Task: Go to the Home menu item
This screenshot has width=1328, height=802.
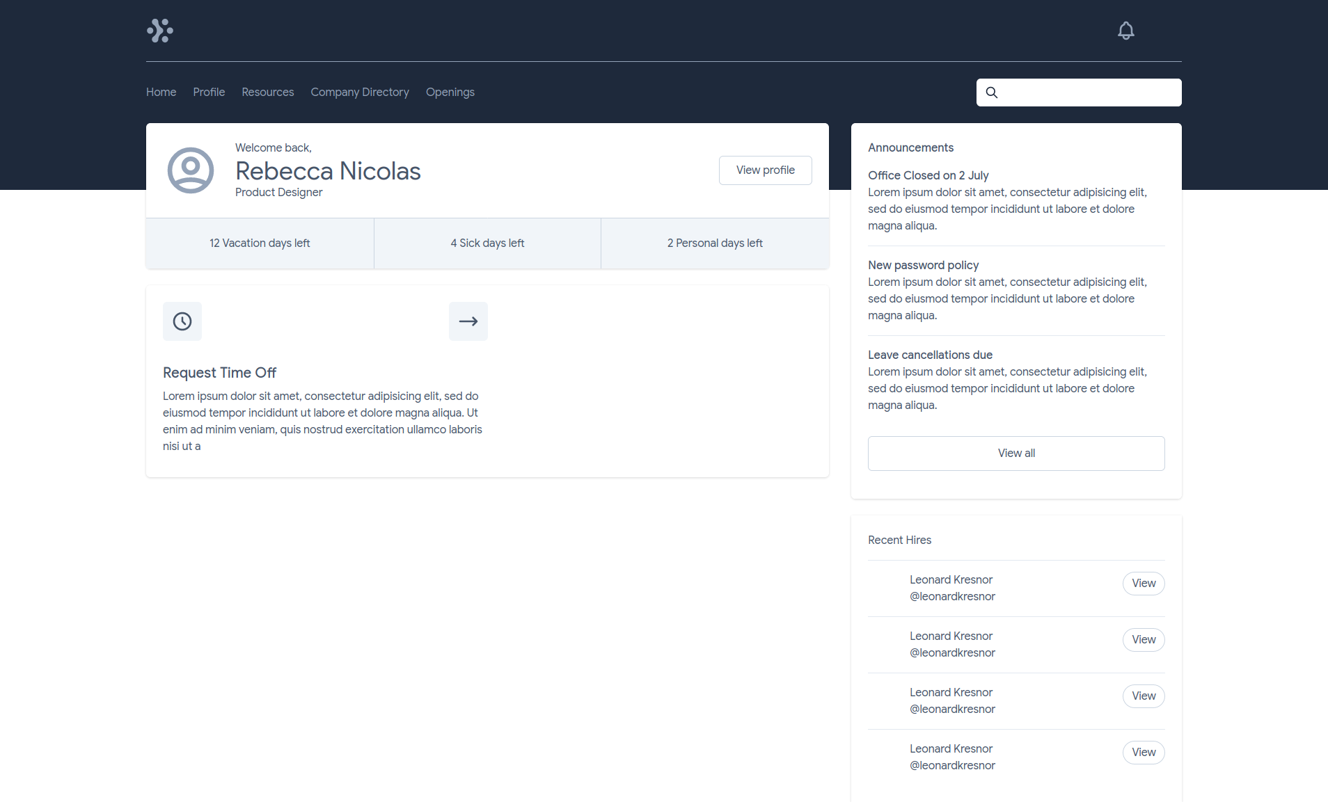Action: [x=161, y=92]
